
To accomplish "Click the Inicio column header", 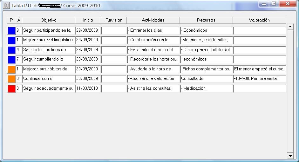I will click(x=88, y=20).
